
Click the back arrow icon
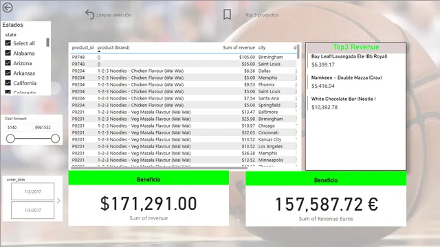8,8
